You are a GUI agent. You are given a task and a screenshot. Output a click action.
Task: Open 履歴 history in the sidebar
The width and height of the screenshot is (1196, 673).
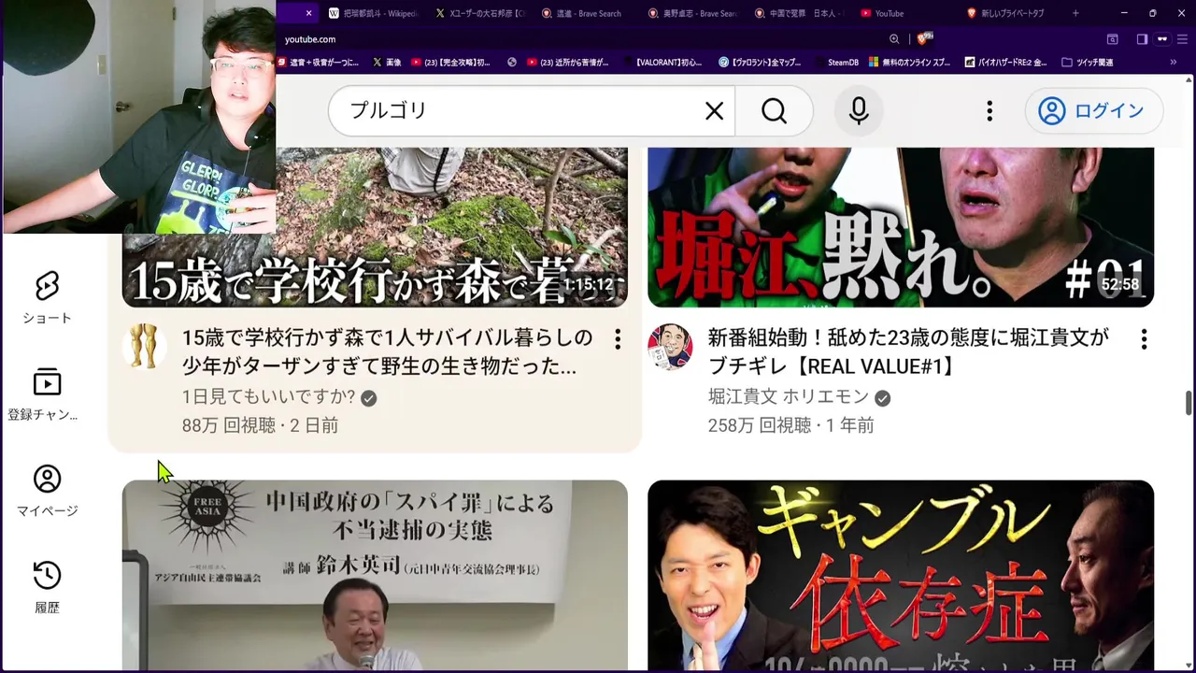point(47,588)
